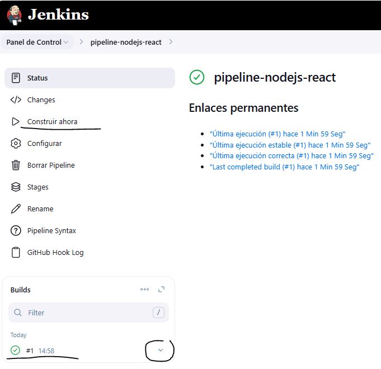381x369 pixels.
Task: Click the Borrar Pipeline trash icon
Action: 16,165
